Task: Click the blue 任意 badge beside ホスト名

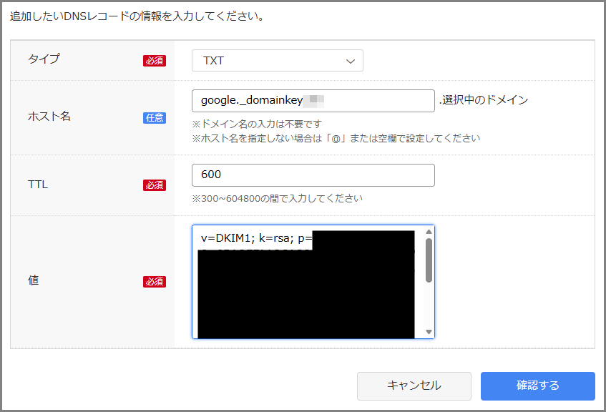Action: [x=154, y=117]
